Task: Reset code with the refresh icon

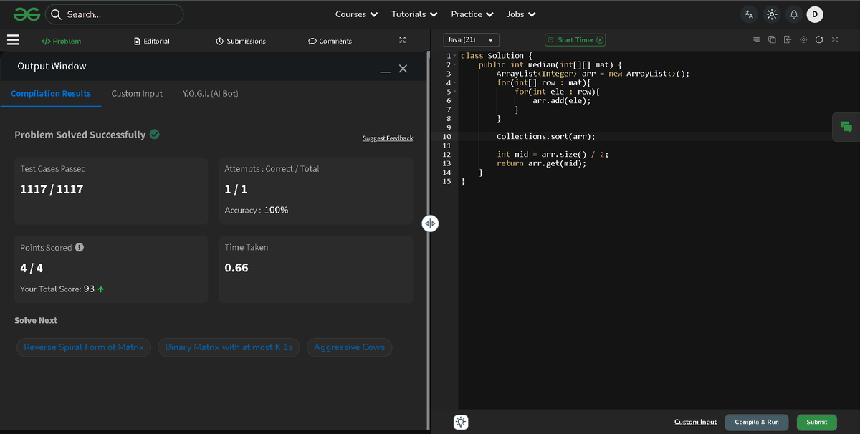Action: [x=819, y=39]
